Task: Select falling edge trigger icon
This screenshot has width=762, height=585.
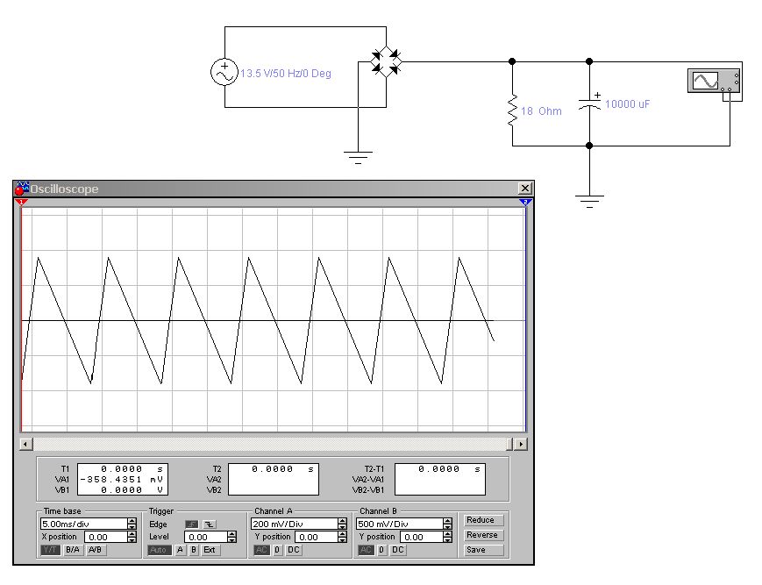Action: pos(209,524)
